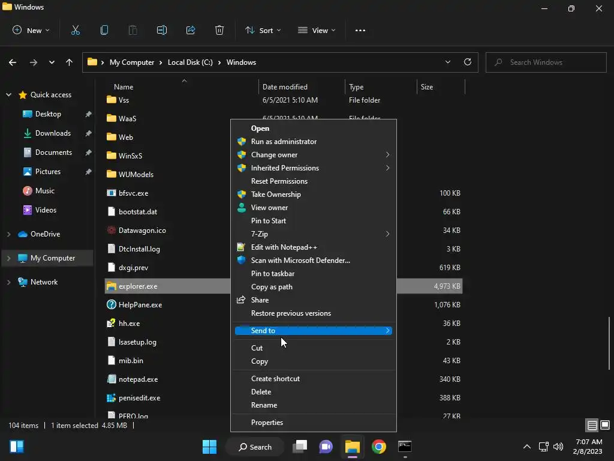This screenshot has width=614, height=461.
Task: Expand the OneDrive tree node
Action: tap(8, 234)
